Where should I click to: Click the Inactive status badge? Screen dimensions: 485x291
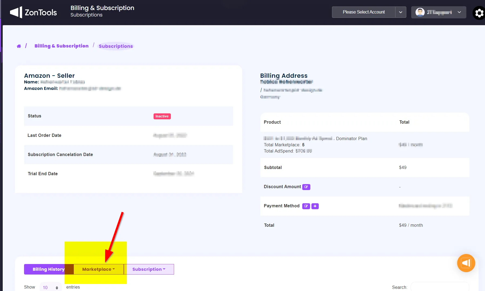(162, 116)
